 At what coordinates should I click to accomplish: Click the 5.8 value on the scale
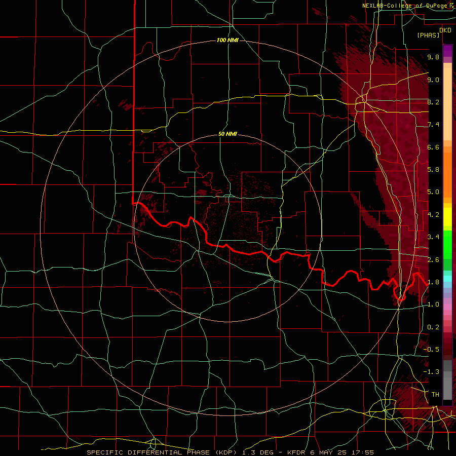433,170
